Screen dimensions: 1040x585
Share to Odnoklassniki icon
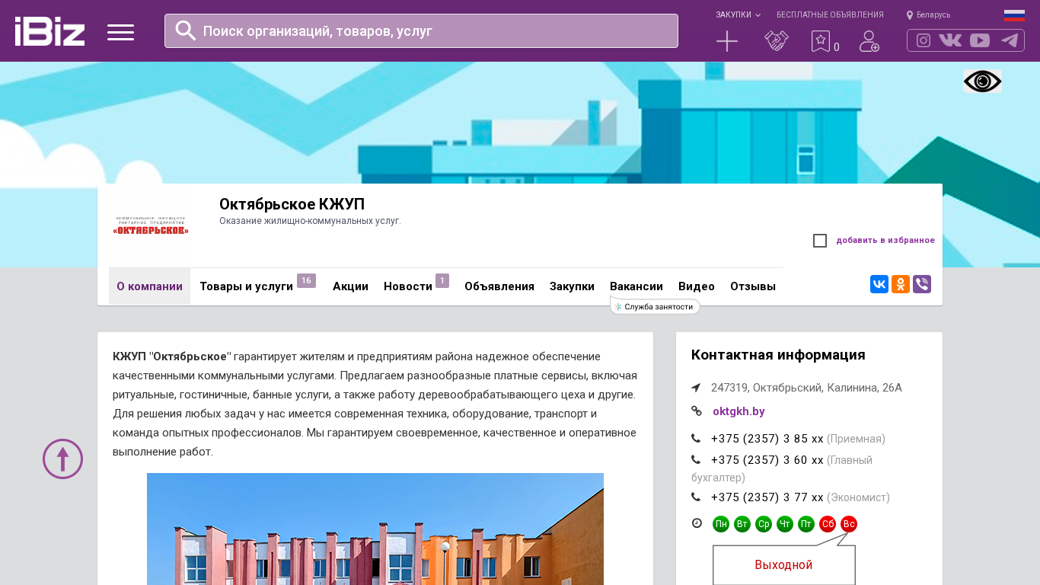(901, 284)
